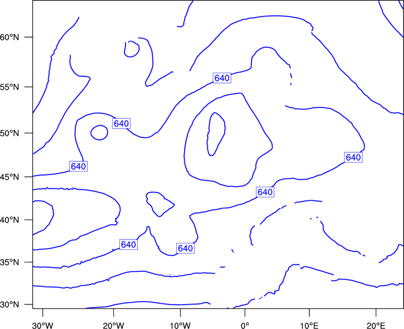Click the 640 contour label near 51°N, 19°W
The height and width of the screenshot is (329, 404).
(121, 124)
